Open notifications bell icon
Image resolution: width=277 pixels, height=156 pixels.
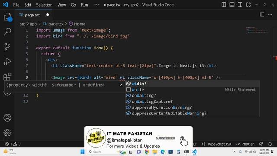coord(270,144)
